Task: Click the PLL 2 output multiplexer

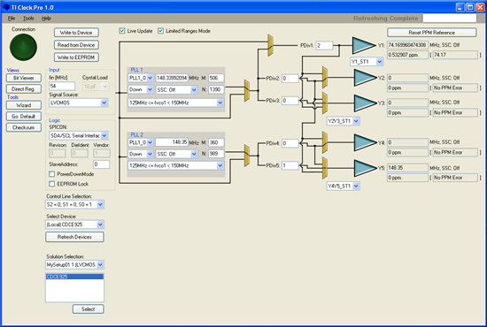Action: [247, 156]
